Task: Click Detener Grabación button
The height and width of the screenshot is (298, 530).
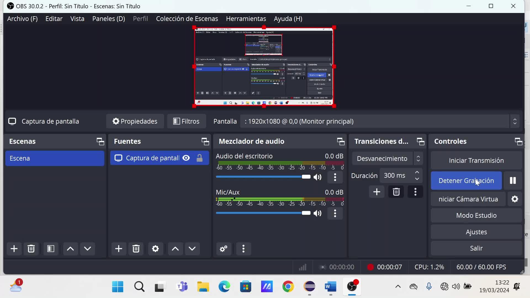Action: pyautogui.click(x=466, y=181)
